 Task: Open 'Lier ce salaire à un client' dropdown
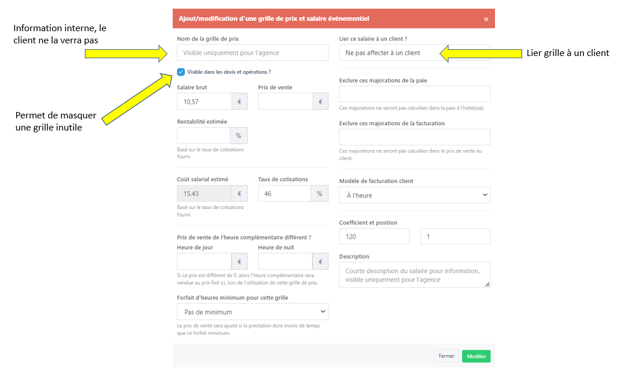(x=414, y=53)
